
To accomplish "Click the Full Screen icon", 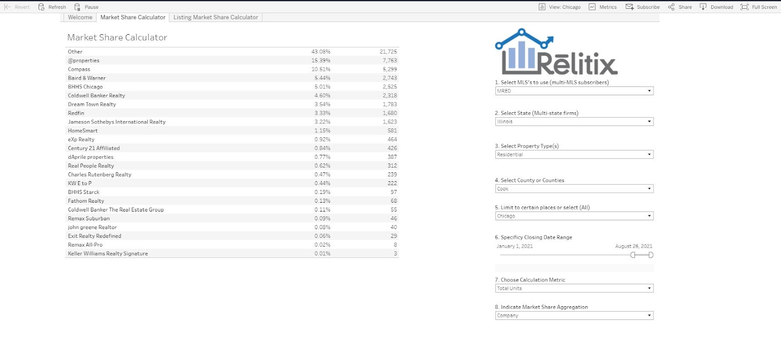I will click(x=744, y=7).
